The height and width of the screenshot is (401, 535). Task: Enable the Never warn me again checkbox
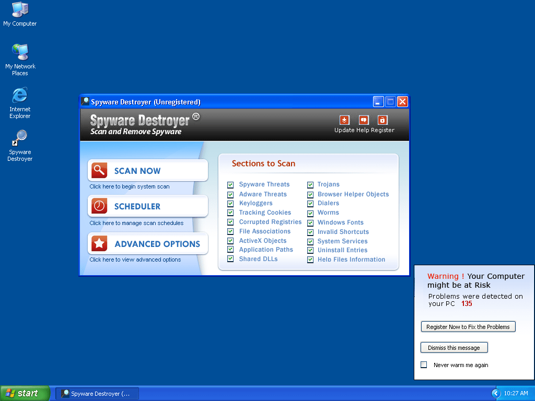point(424,365)
